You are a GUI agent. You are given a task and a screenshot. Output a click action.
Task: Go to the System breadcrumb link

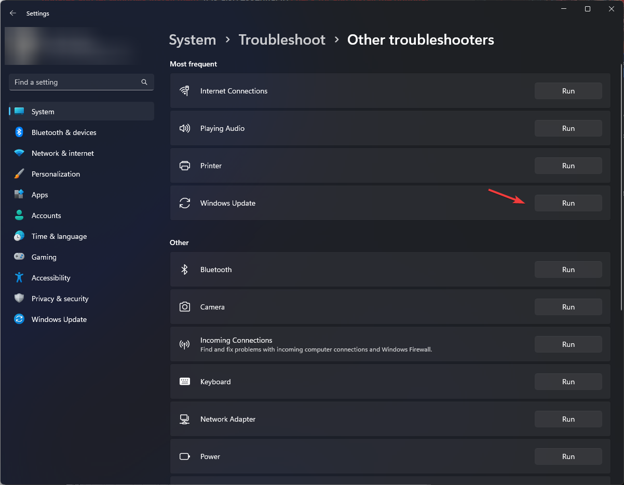tap(193, 40)
